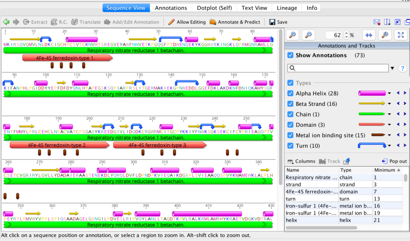
Task: Click the zoom-in magnifier icon
Action: tap(292, 35)
